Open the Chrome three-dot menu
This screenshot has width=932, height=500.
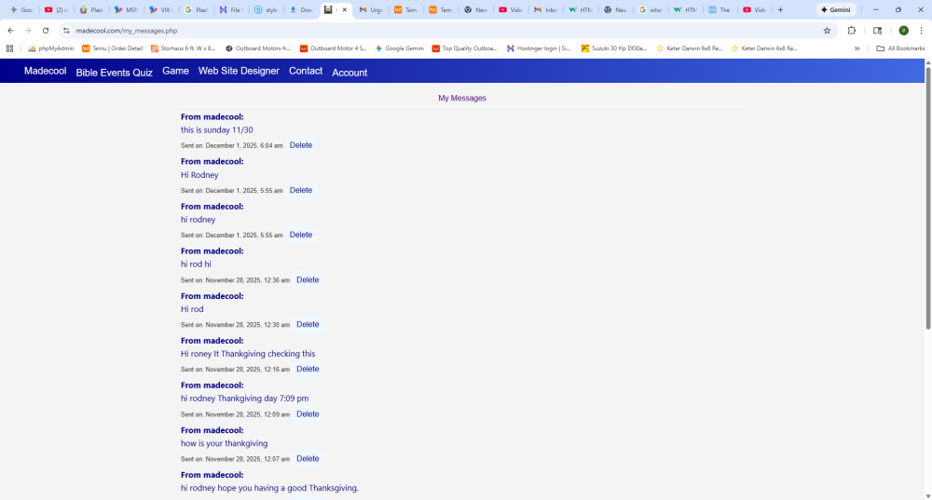[x=921, y=30]
